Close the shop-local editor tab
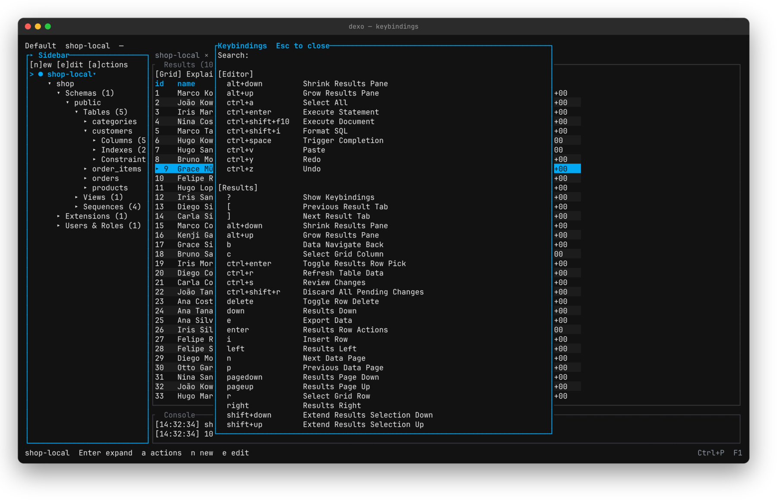This screenshot has width=777, height=500. coord(206,55)
